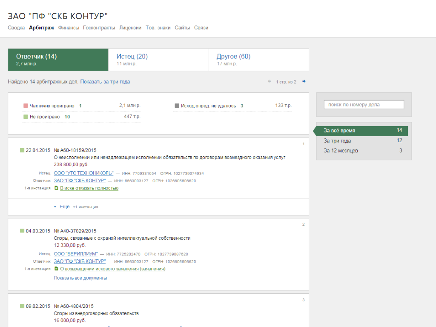Go to next page arrow

(304, 81)
